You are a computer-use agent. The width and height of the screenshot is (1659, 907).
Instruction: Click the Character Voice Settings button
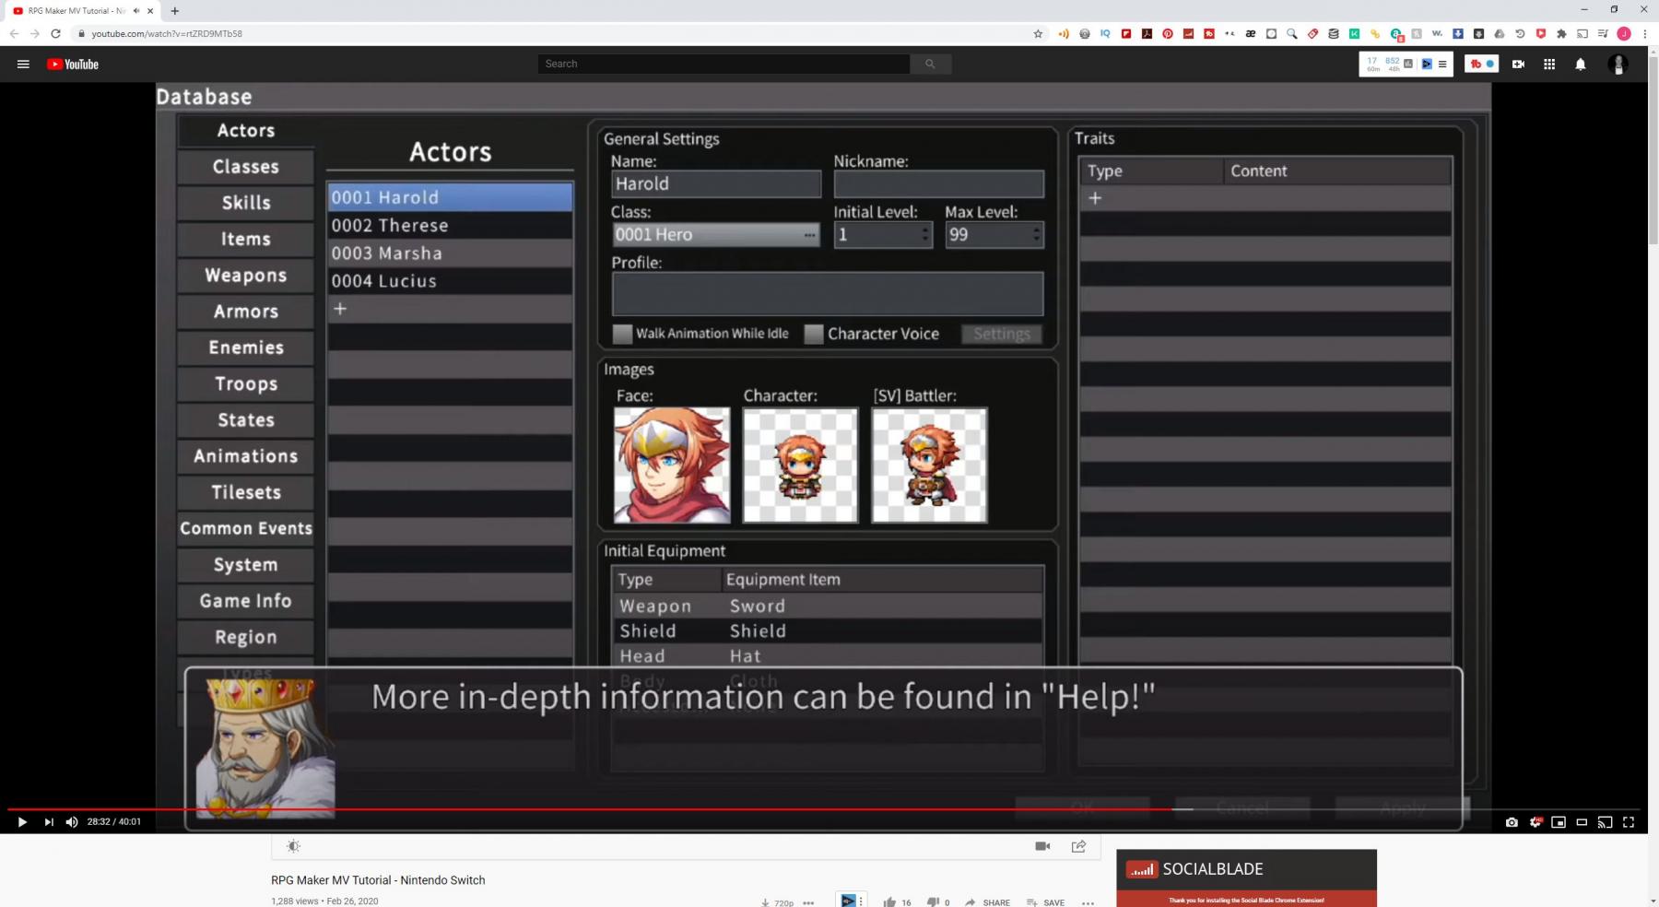(x=1002, y=334)
